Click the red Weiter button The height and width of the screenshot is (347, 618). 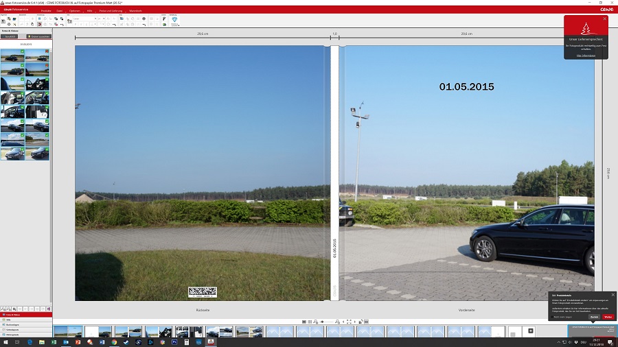point(608,317)
